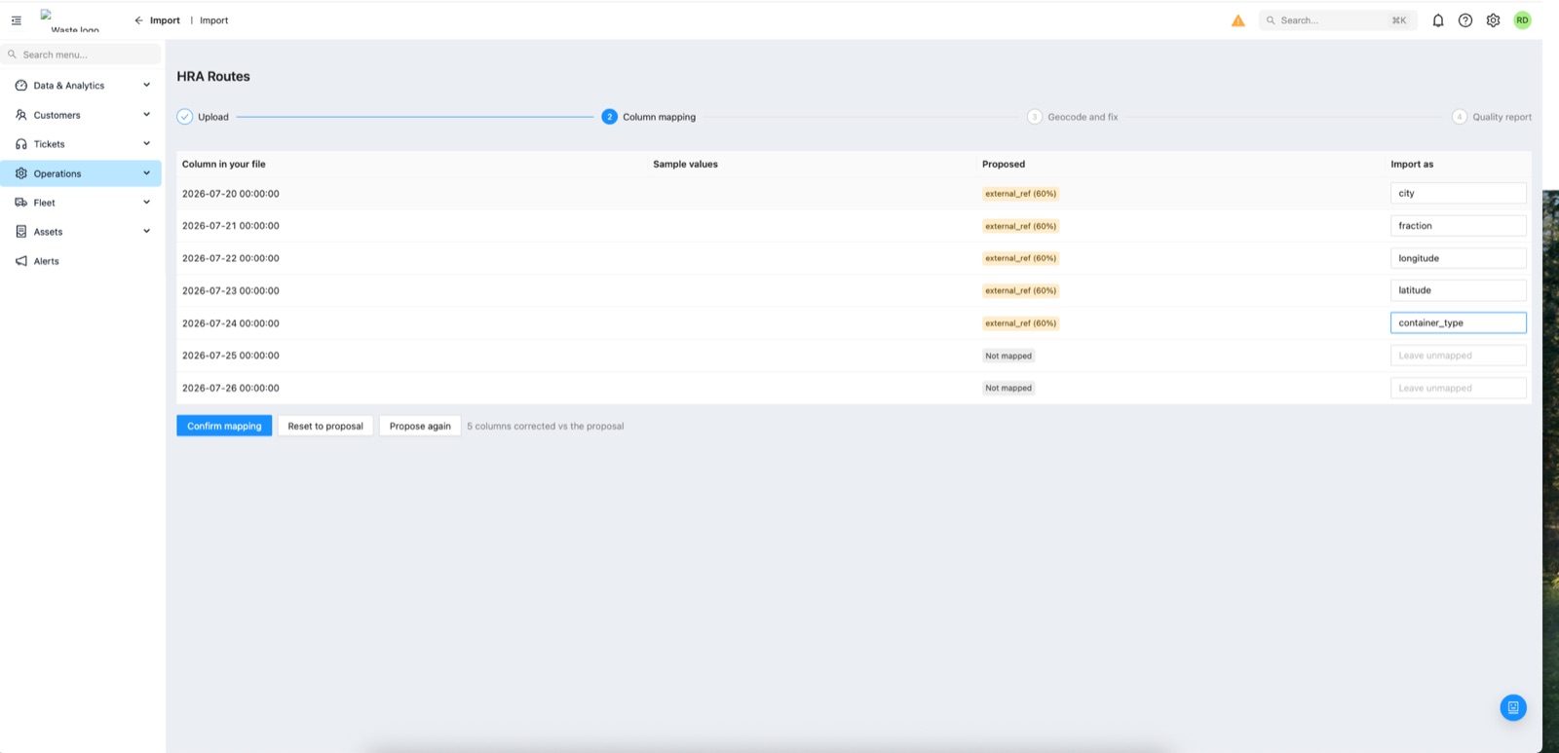The image size is (1559, 753).
Task: Open the help question mark icon
Action: [x=1464, y=20]
